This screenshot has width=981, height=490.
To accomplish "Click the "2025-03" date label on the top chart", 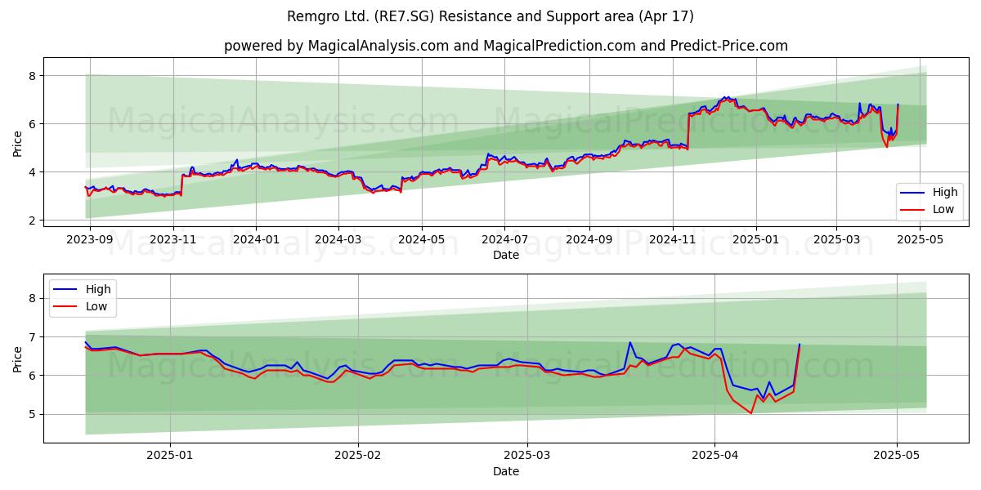I will click(x=835, y=241).
